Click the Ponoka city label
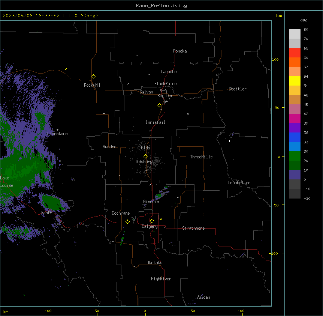The height and width of the screenshot is (316, 323). click(x=180, y=51)
